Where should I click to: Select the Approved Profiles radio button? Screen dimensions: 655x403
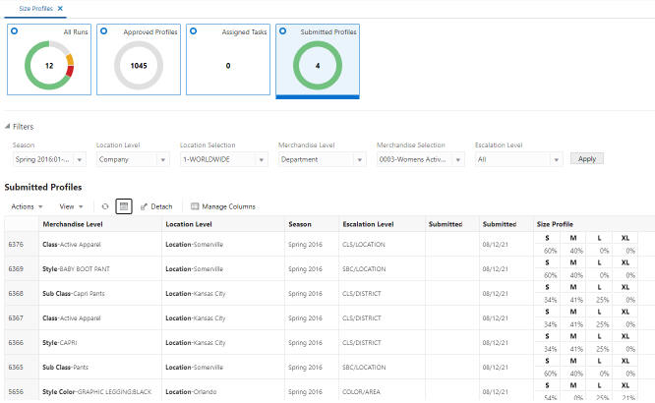[103, 30]
